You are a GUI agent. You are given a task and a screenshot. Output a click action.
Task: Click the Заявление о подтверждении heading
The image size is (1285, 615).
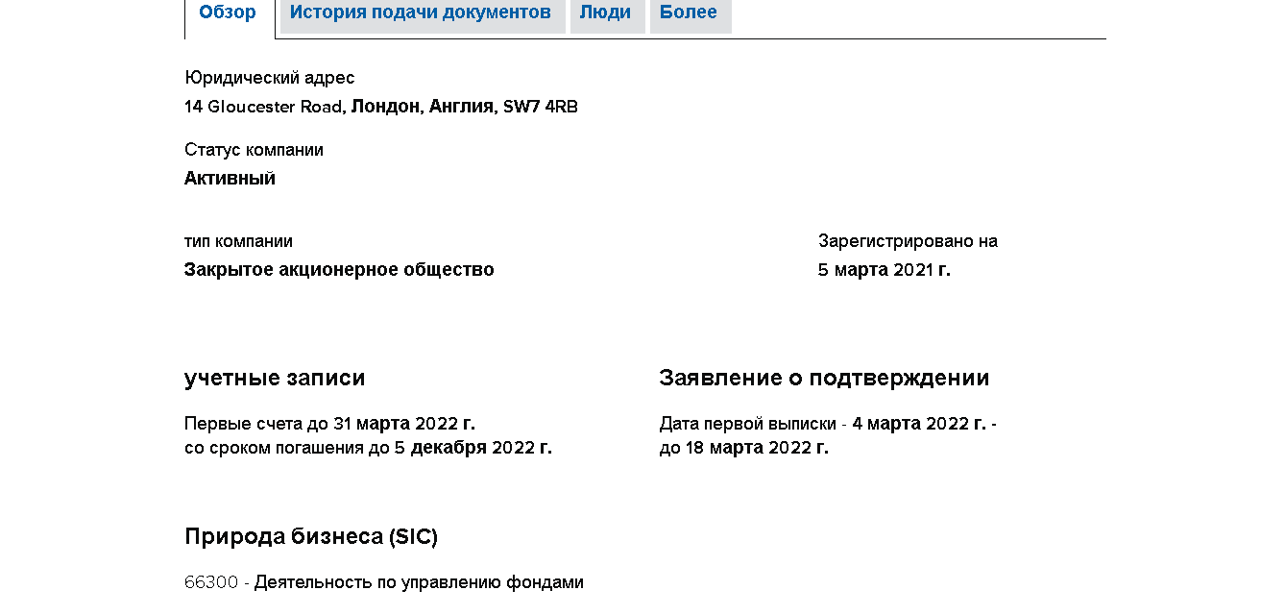tap(824, 379)
